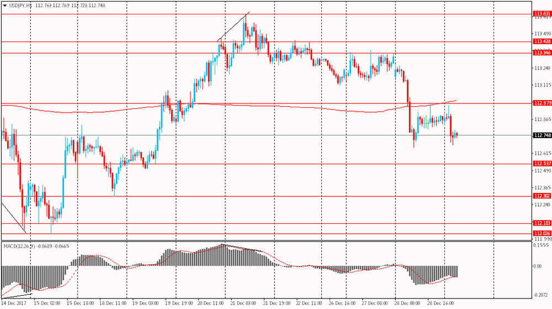Click the 113.240 price scale value
The height and width of the screenshot is (309, 552).
click(543, 69)
